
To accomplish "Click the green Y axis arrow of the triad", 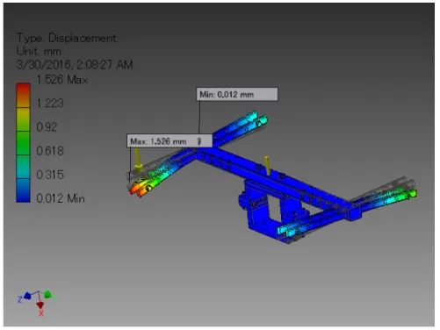I will pos(47,295).
